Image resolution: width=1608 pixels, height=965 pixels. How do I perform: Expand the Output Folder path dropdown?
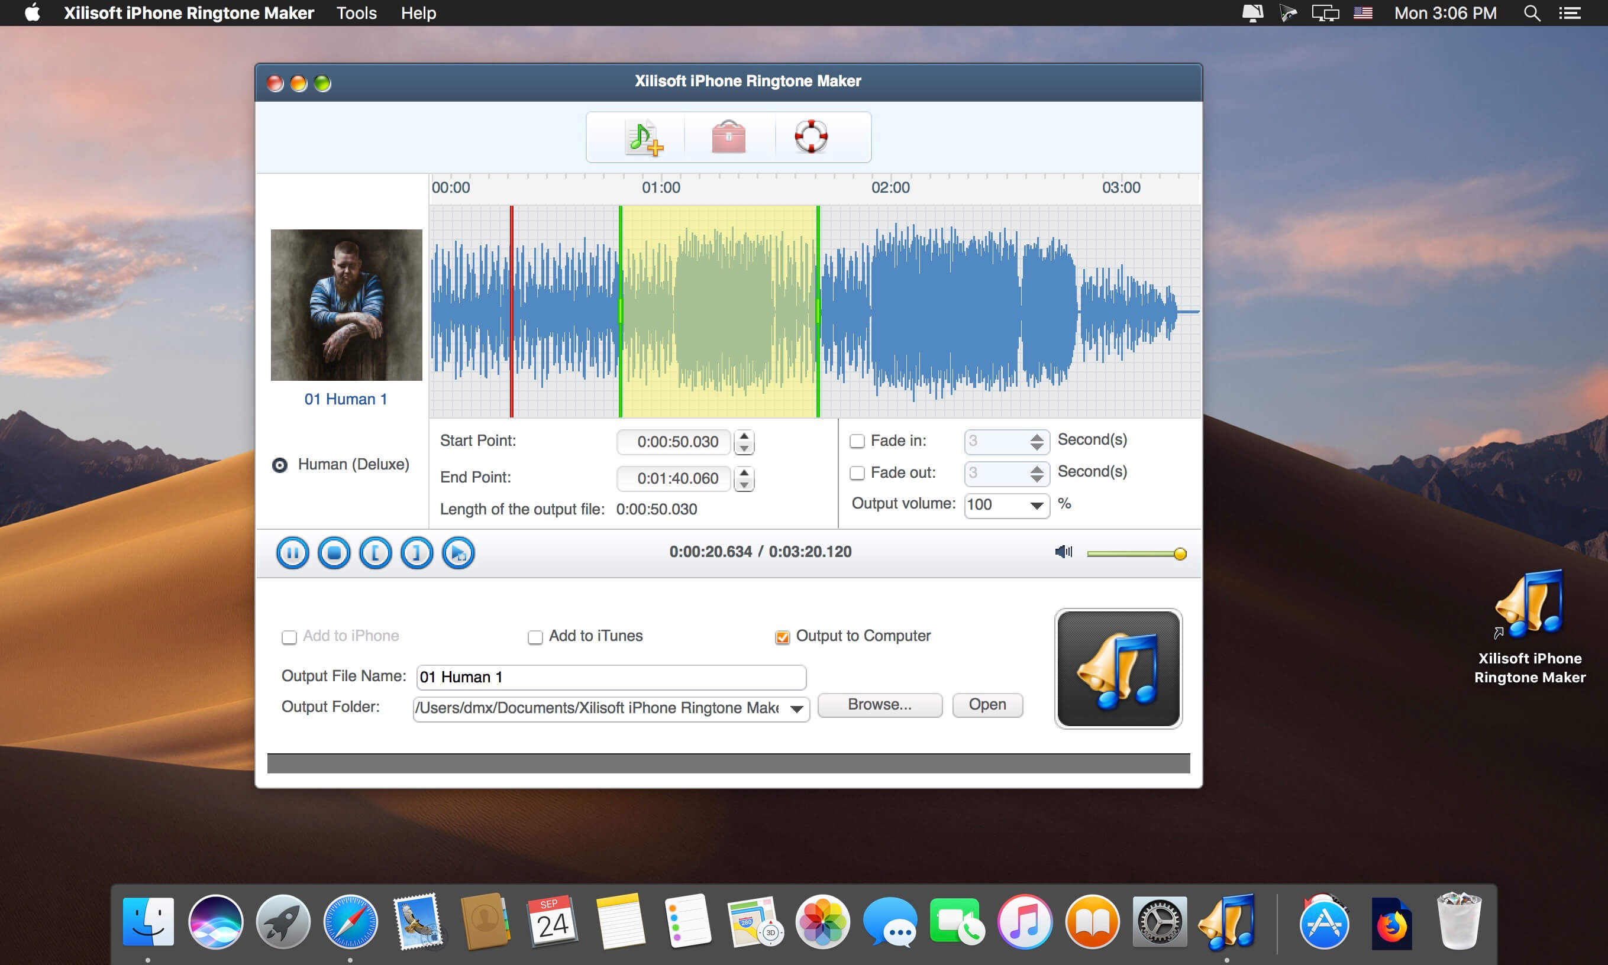[x=796, y=708]
